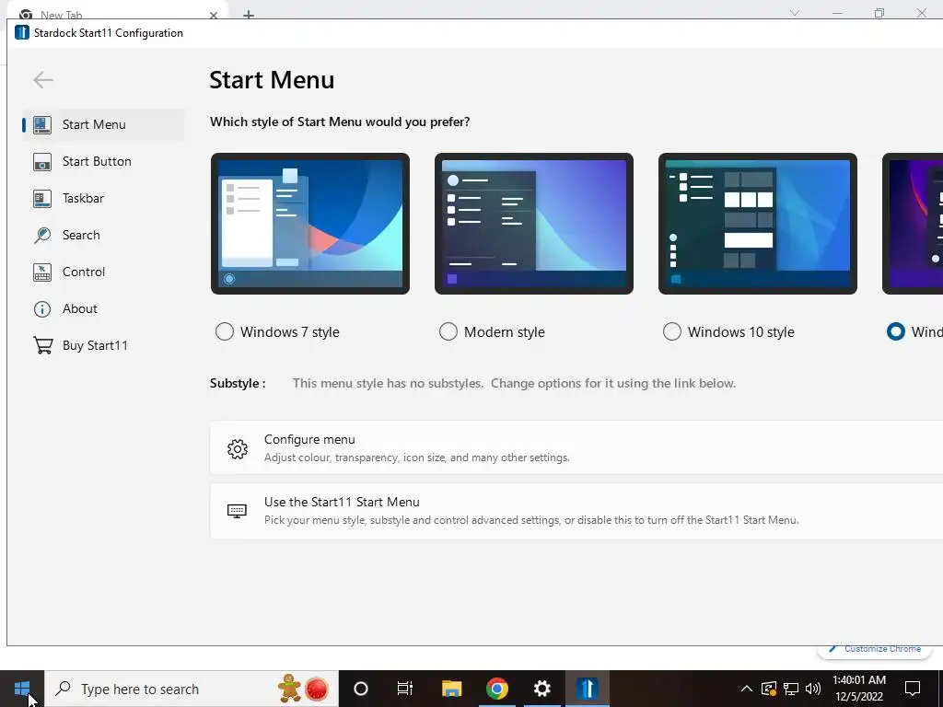Open the Windows Start button on taskbar

click(x=22, y=689)
